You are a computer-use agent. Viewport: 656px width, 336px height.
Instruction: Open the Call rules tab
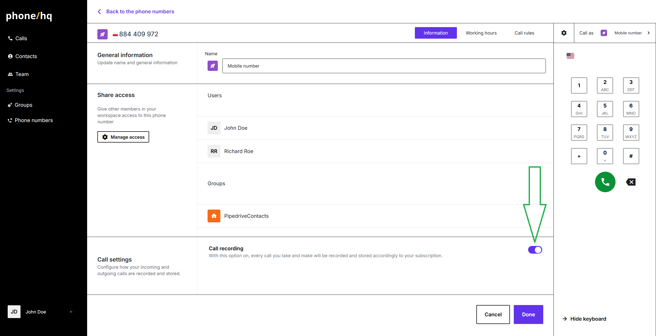coord(524,33)
